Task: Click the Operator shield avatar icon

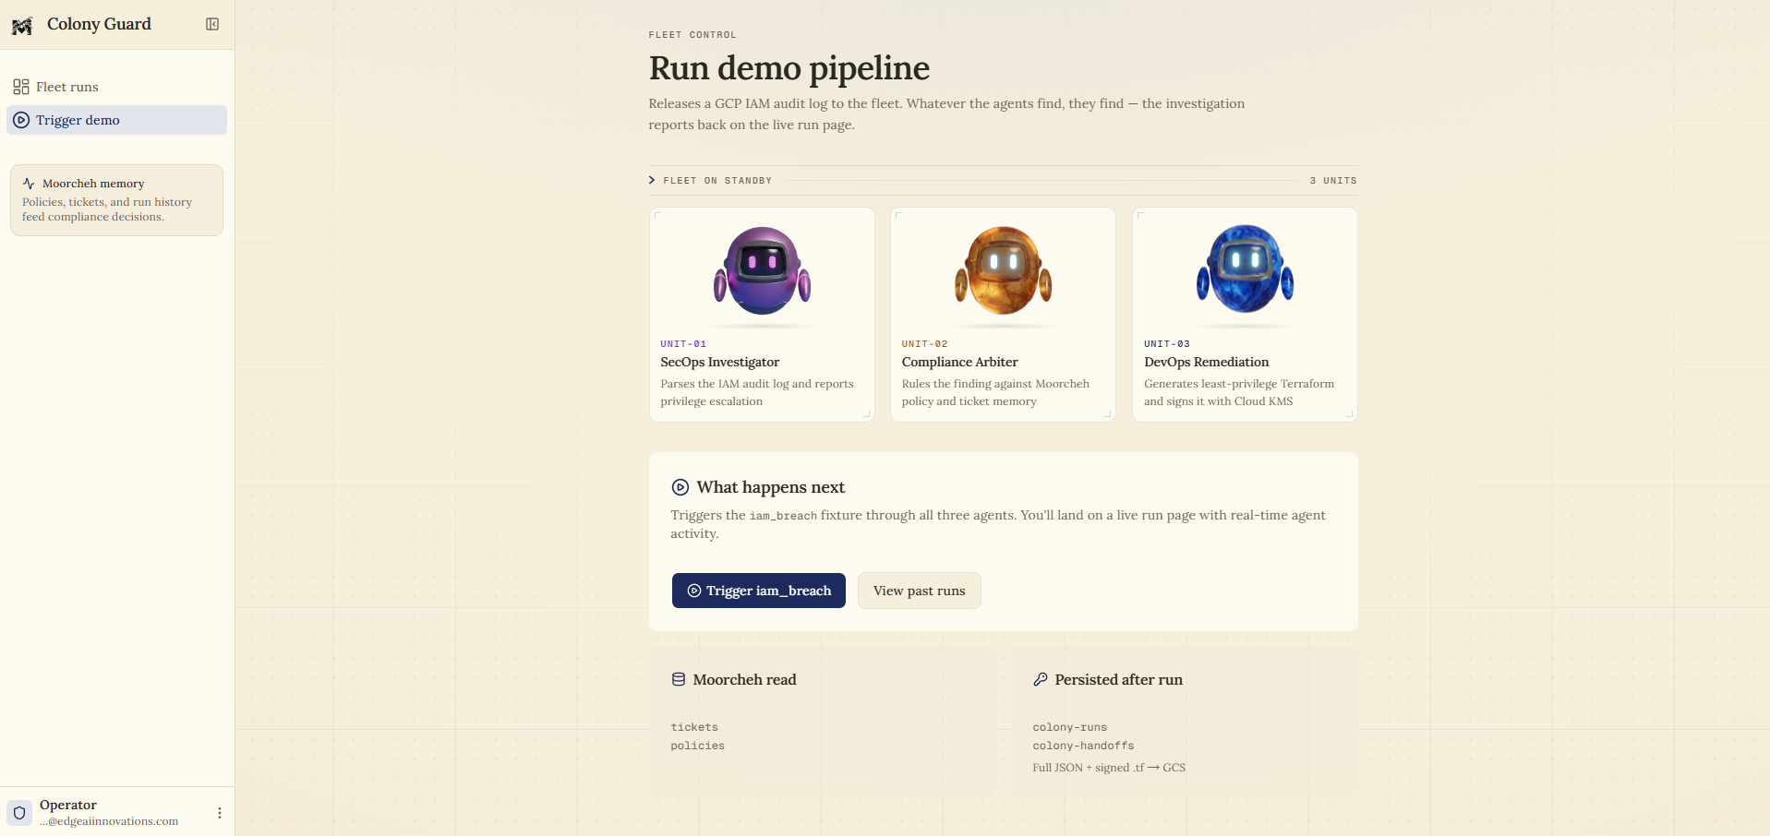Action: 19,813
